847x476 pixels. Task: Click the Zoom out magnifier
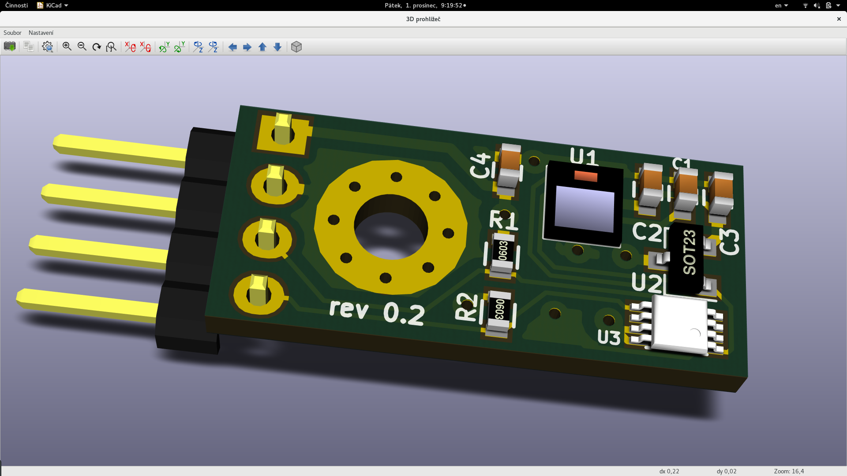pyautogui.click(x=82, y=47)
